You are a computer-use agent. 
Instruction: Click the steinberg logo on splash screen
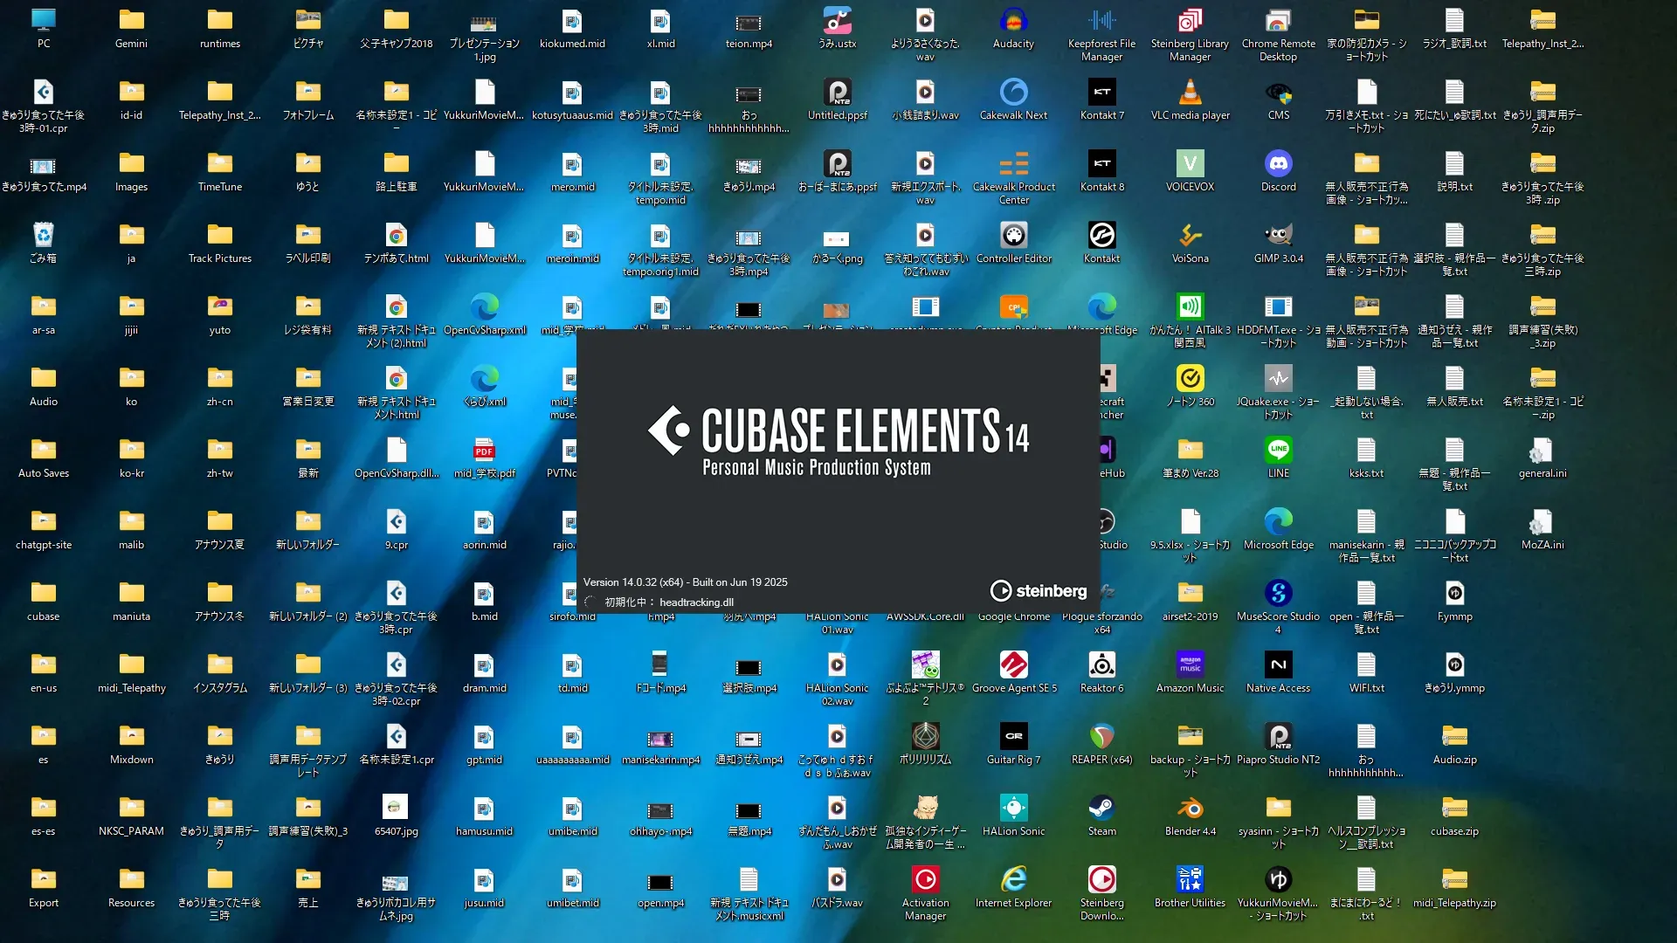(x=1039, y=591)
